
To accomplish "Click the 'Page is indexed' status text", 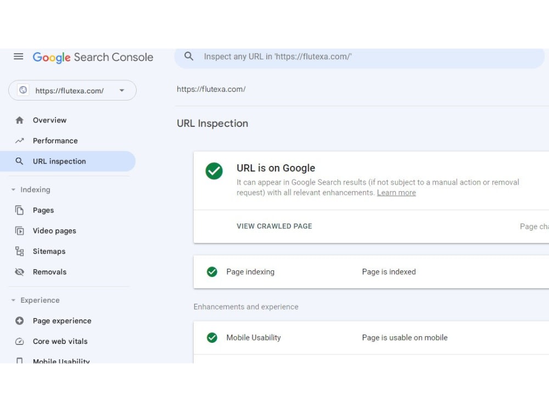I will (x=389, y=272).
